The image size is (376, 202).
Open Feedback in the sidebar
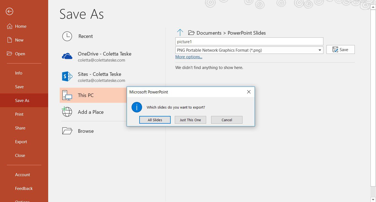pyautogui.click(x=24, y=189)
